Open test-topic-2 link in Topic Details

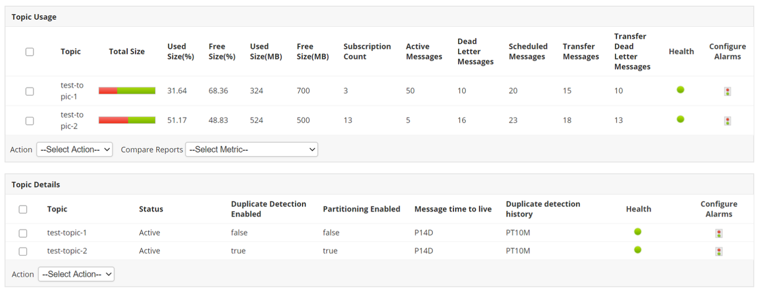coord(67,251)
